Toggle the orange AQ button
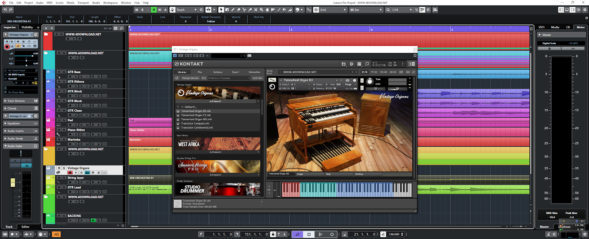 (56, 234)
